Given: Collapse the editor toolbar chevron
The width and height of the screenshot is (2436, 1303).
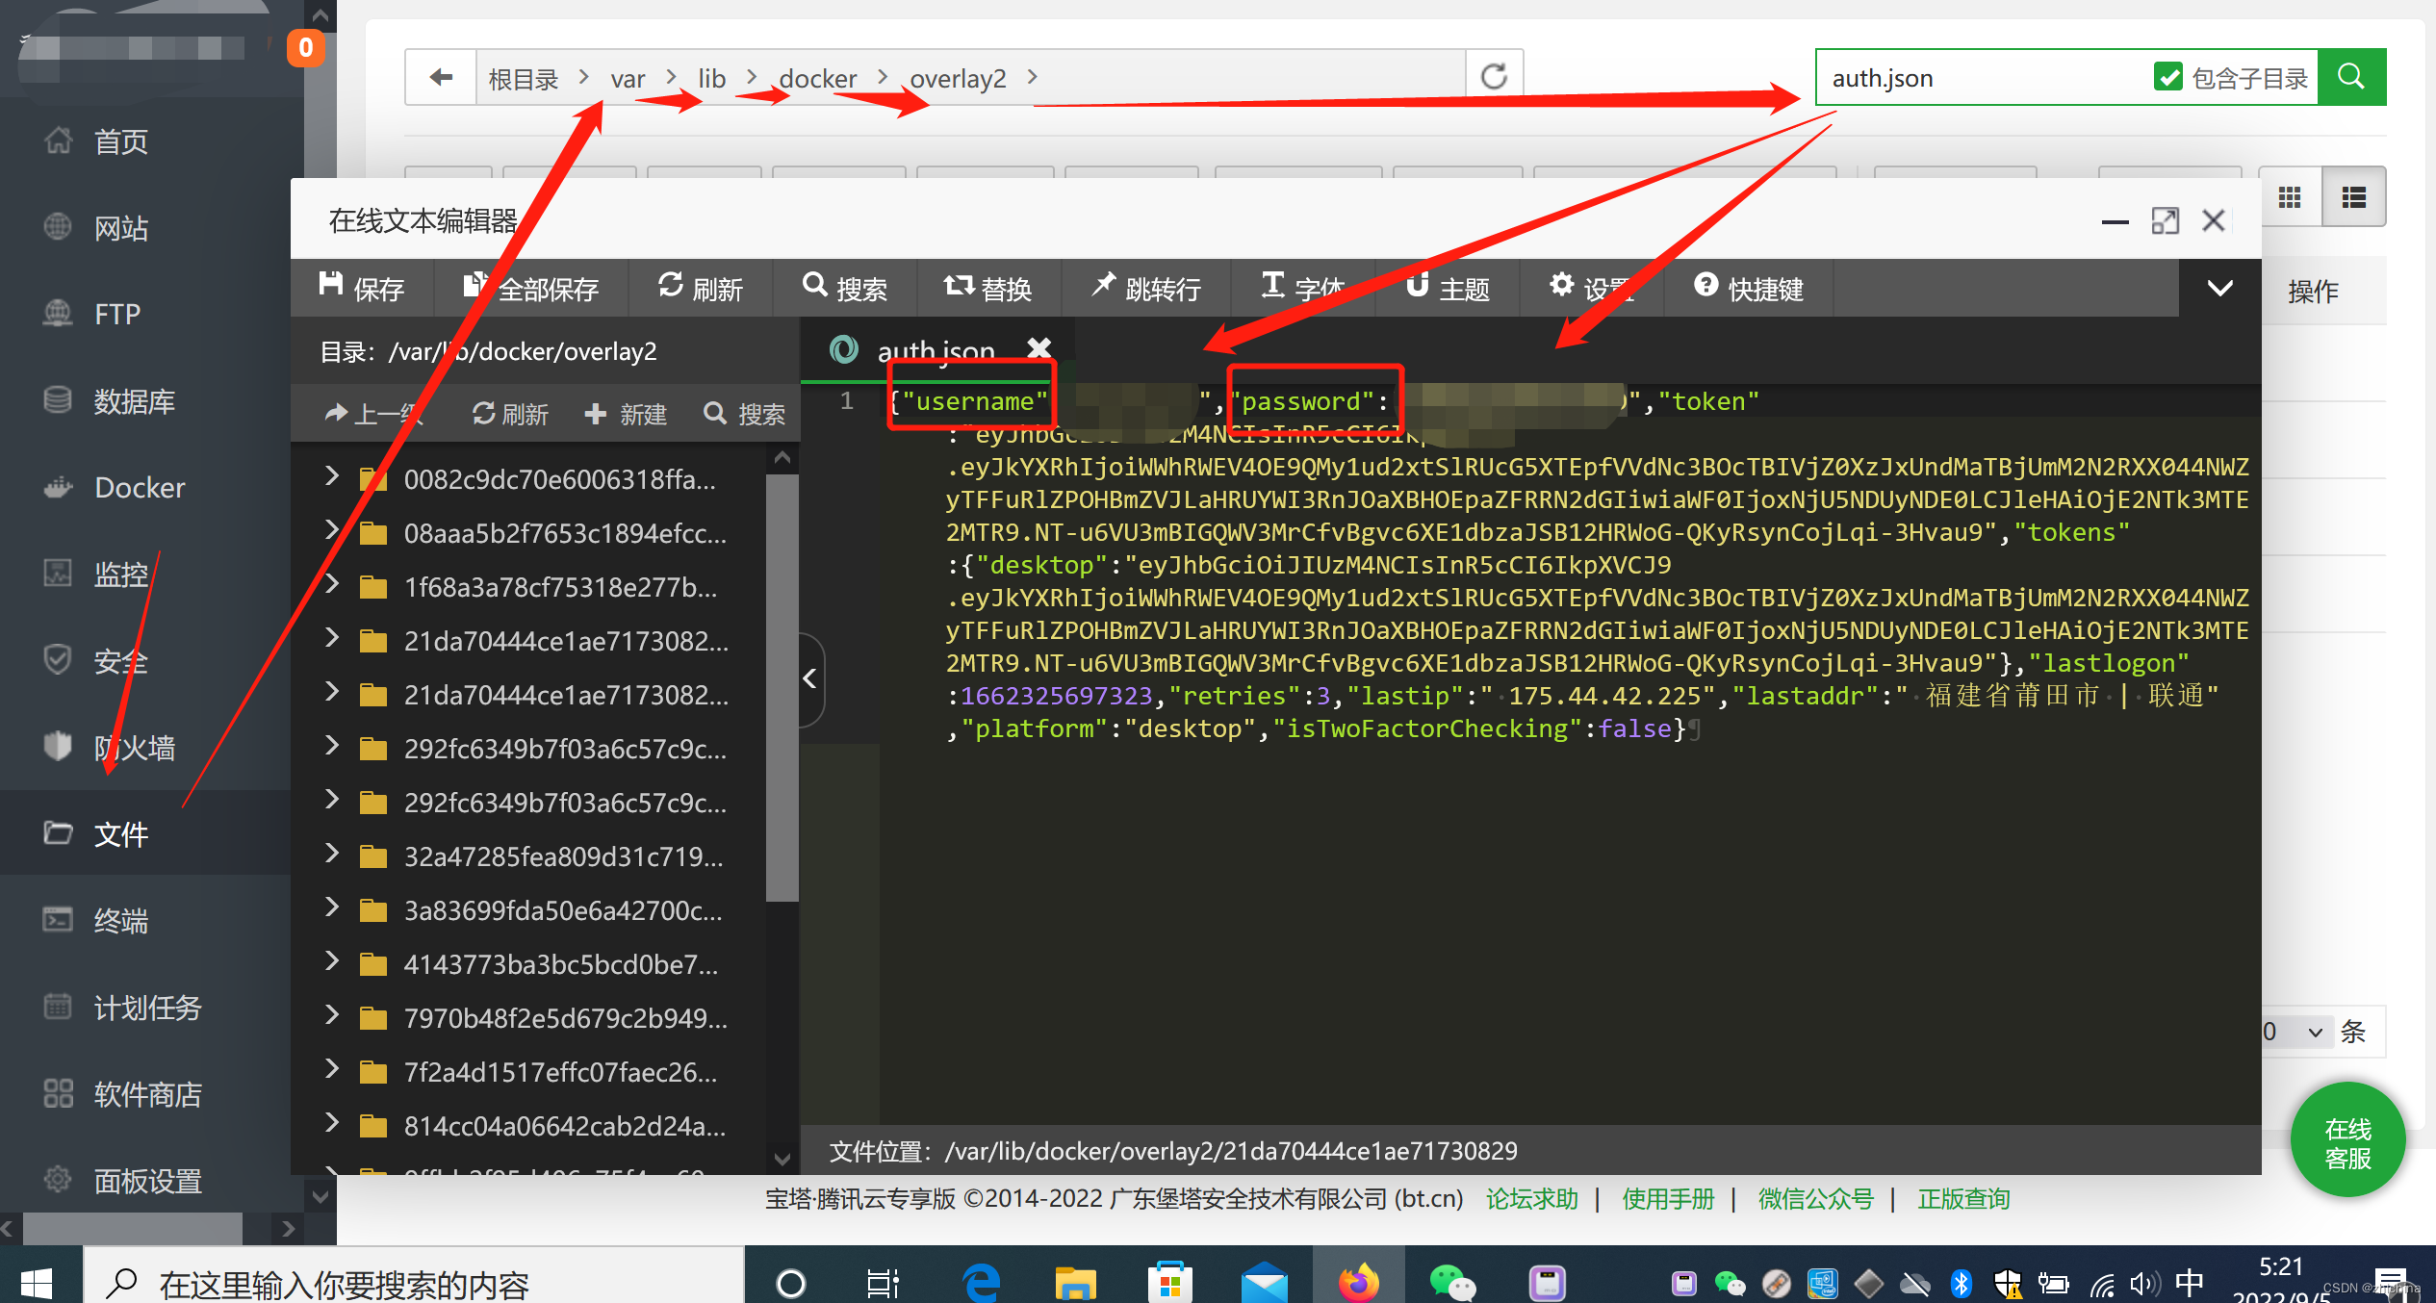Looking at the screenshot, I should coord(2219,289).
